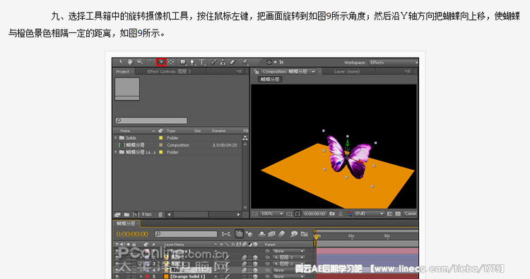Click the Interpret Footage icon
This screenshot has height=279, width=530.
point(117,214)
